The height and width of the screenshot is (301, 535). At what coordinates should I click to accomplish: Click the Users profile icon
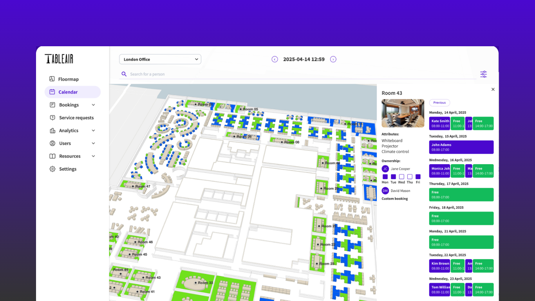point(52,143)
